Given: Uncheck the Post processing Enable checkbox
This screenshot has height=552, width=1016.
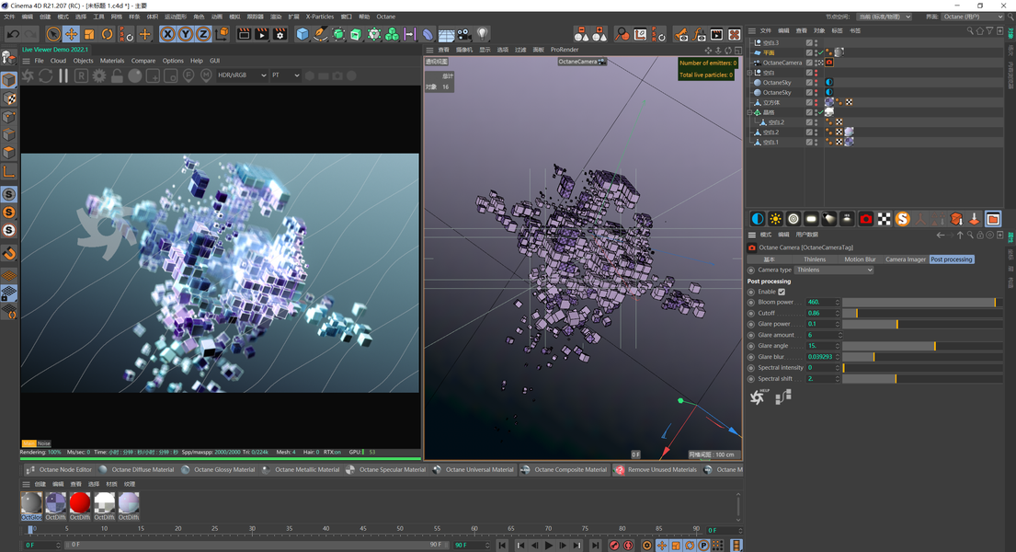Looking at the screenshot, I should [x=782, y=292].
